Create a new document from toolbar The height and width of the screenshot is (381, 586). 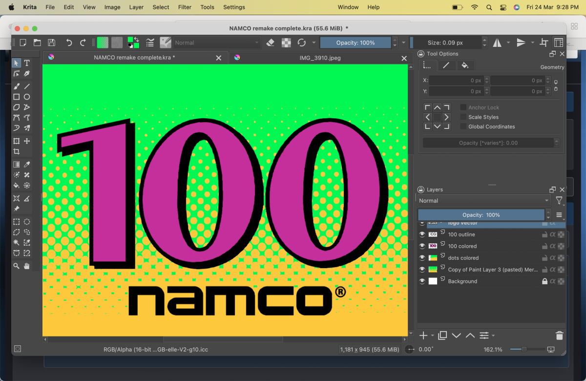pyautogui.click(x=23, y=42)
